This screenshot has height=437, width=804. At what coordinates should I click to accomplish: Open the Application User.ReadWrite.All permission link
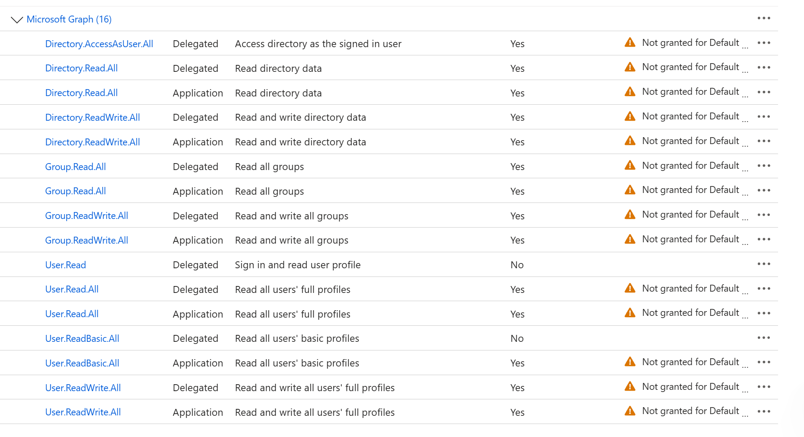pos(83,412)
